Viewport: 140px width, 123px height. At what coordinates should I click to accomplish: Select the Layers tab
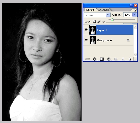[x=90, y=10]
